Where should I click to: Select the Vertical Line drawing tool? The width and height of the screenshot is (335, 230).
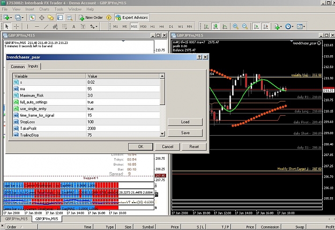[x=27, y=26]
